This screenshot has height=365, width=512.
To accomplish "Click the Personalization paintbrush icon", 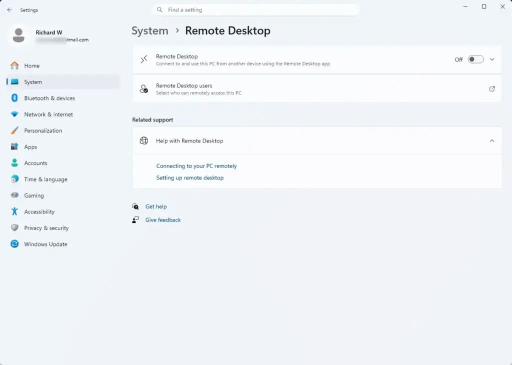I will point(14,130).
